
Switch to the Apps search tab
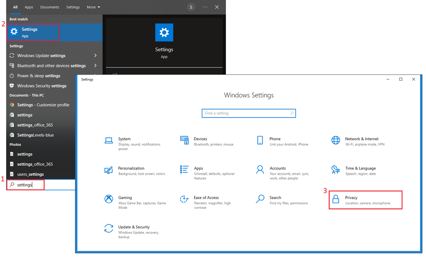(x=29, y=7)
